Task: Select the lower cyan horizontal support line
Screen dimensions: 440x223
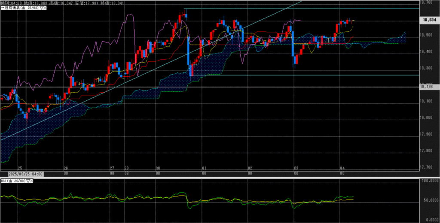Action: 301,75
